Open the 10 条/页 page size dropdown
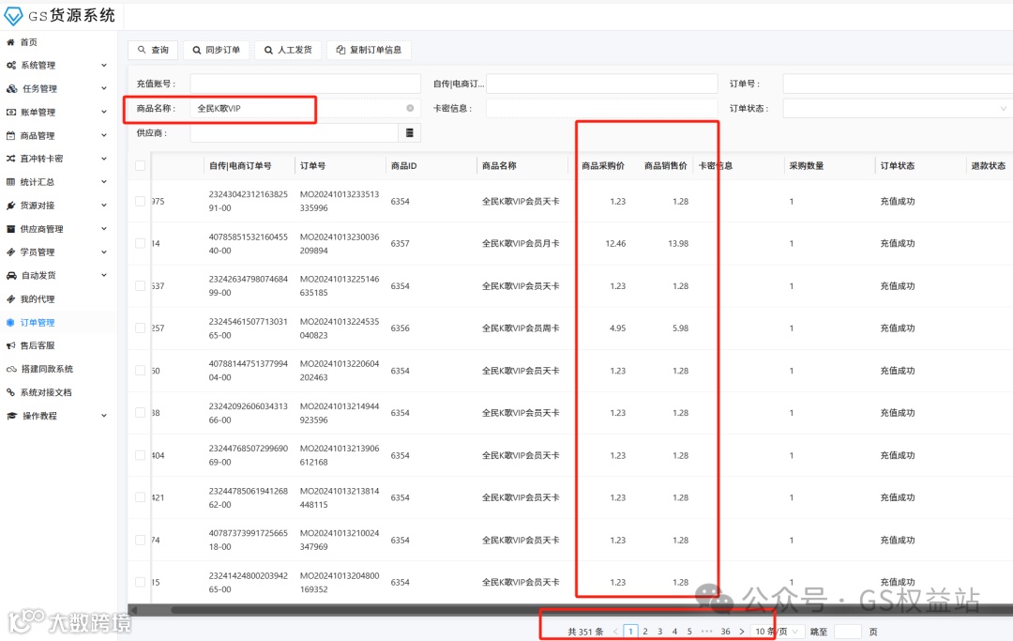 (x=778, y=632)
